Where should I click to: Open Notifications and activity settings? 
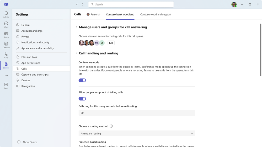tap(35, 42)
